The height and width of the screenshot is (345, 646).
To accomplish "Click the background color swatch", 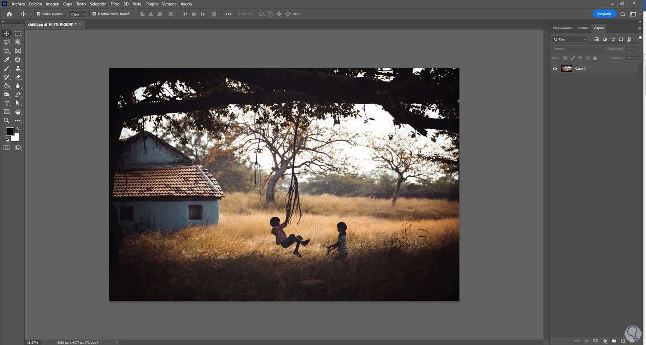I will (16, 138).
